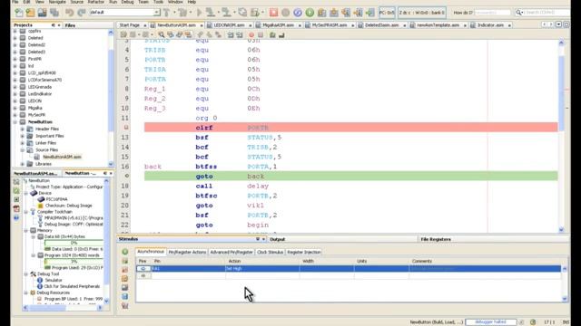
Task: Click the gray Pause debugger icon
Action: (x=286, y=13)
